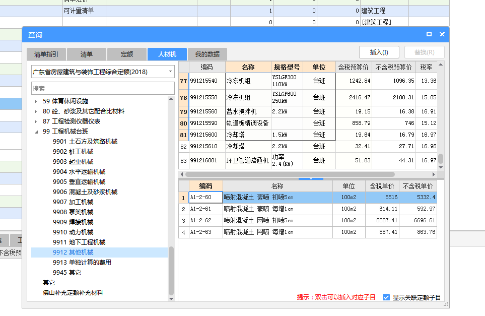Select 9911 地下工程机械 in tree
The image size is (485, 316).
coord(79,242)
